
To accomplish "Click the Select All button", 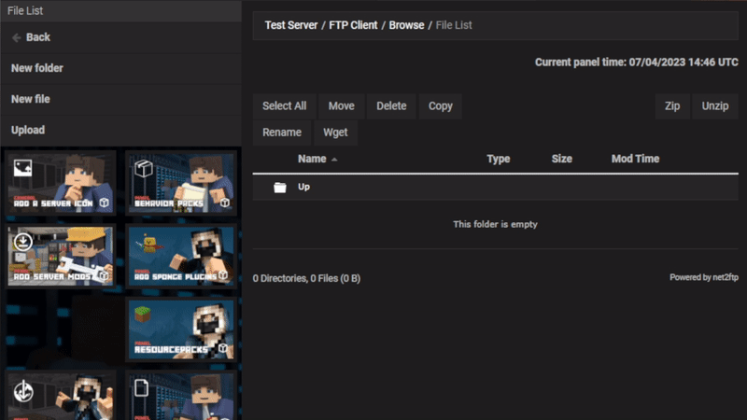I will 284,106.
